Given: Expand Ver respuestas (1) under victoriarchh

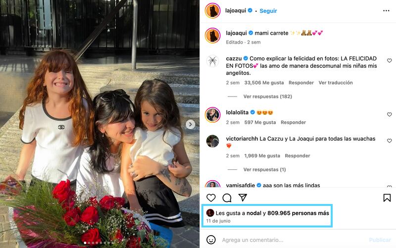Looking at the screenshot, I should (x=264, y=169).
